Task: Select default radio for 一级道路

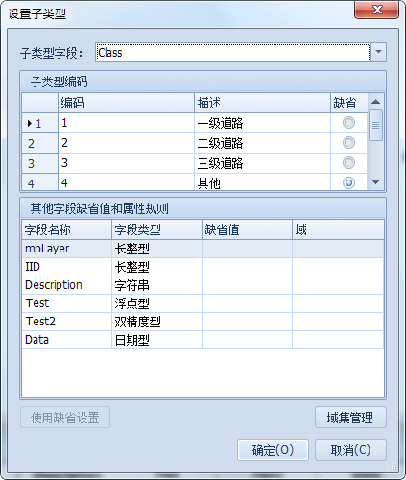Action: click(x=348, y=123)
